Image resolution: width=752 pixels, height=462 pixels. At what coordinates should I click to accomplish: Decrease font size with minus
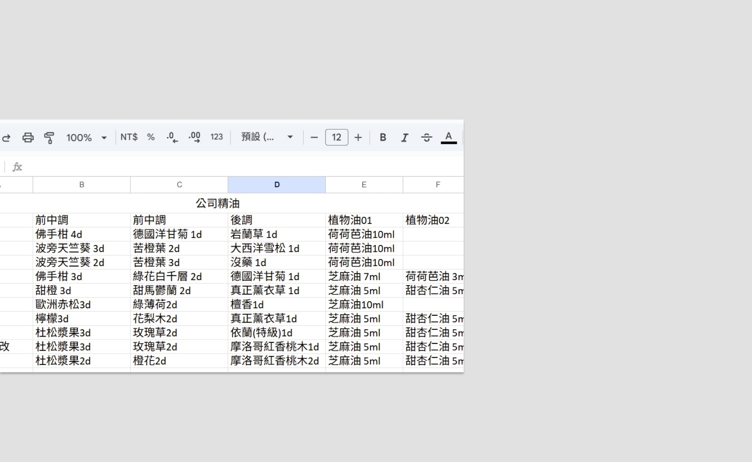click(x=314, y=138)
